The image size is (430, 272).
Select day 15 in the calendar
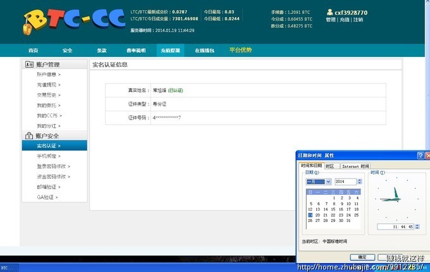[333, 209]
